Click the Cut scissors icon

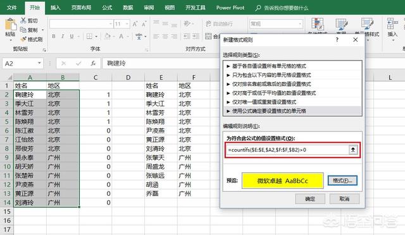click(23, 20)
